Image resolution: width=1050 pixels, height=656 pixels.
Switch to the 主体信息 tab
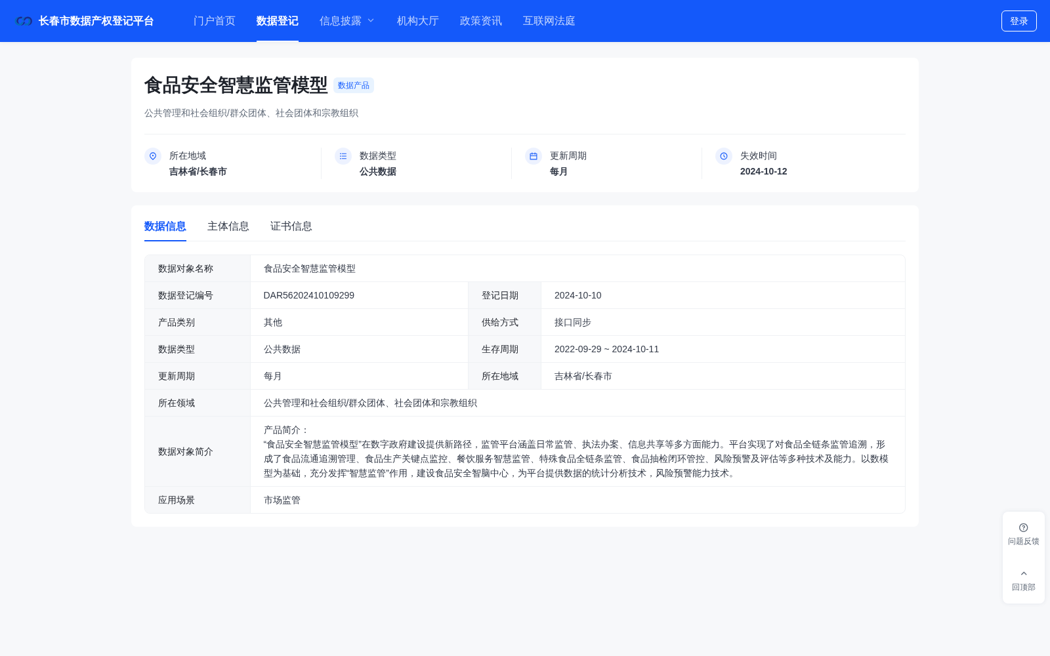tap(228, 226)
